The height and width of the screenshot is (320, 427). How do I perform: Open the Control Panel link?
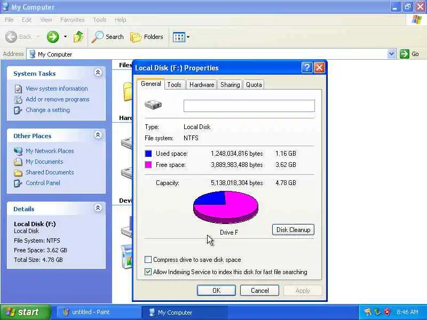pyautogui.click(x=43, y=183)
